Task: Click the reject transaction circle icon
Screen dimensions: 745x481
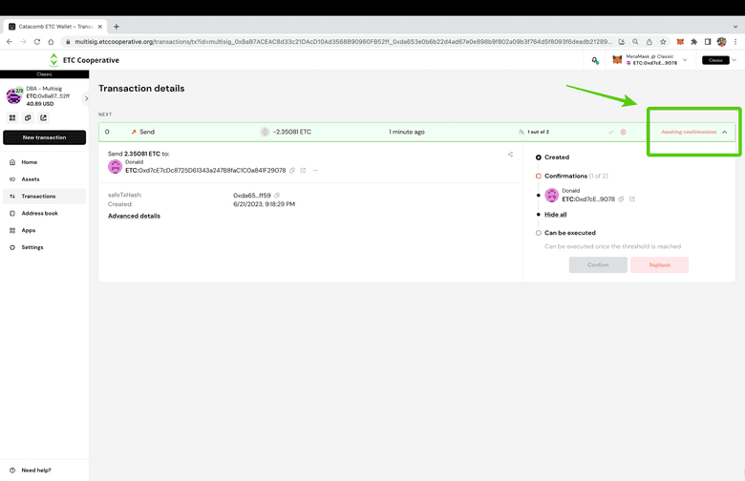Action: point(623,132)
